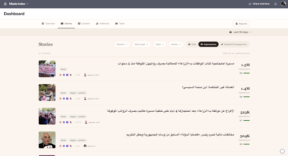
Task: Click the Instagram icon on the Jul 6 story
Action: tap(67, 75)
